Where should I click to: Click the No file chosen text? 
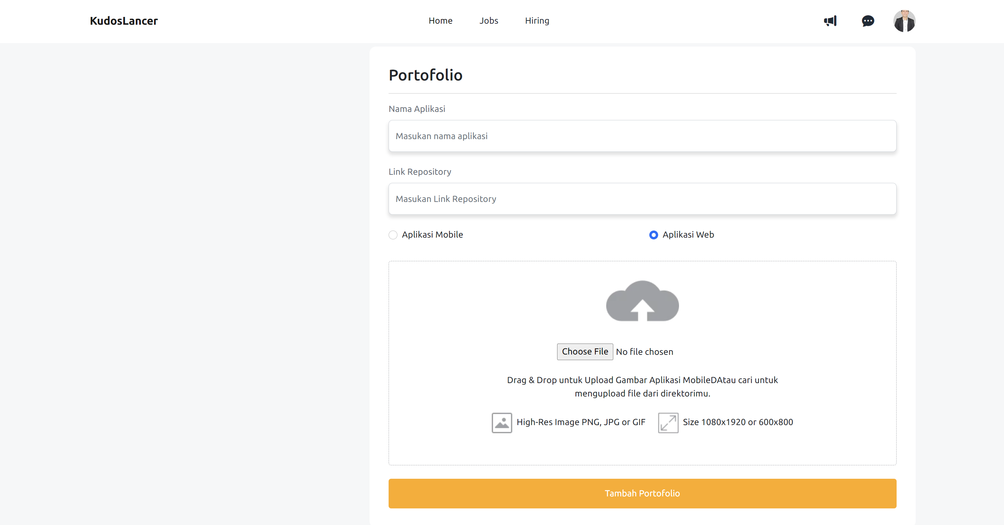click(644, 352)
